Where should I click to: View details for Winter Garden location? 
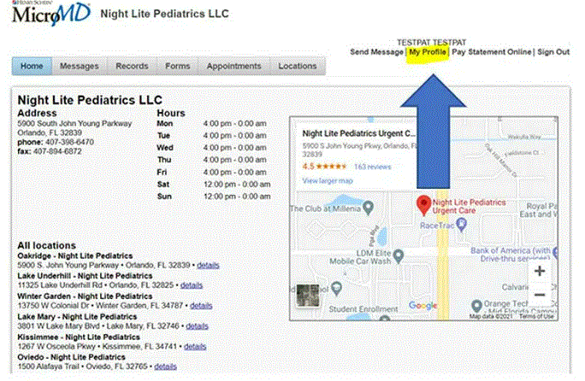coord(202,305)
